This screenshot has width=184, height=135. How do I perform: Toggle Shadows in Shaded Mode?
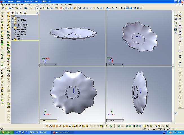[x=135, y=8]
